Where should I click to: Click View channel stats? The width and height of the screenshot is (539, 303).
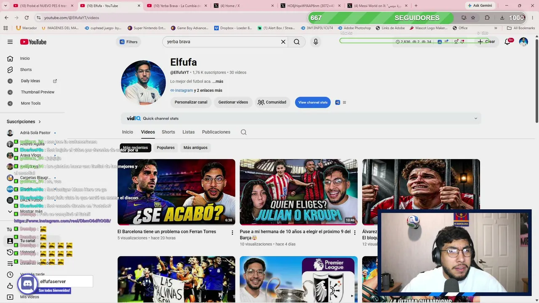point(313,102)
